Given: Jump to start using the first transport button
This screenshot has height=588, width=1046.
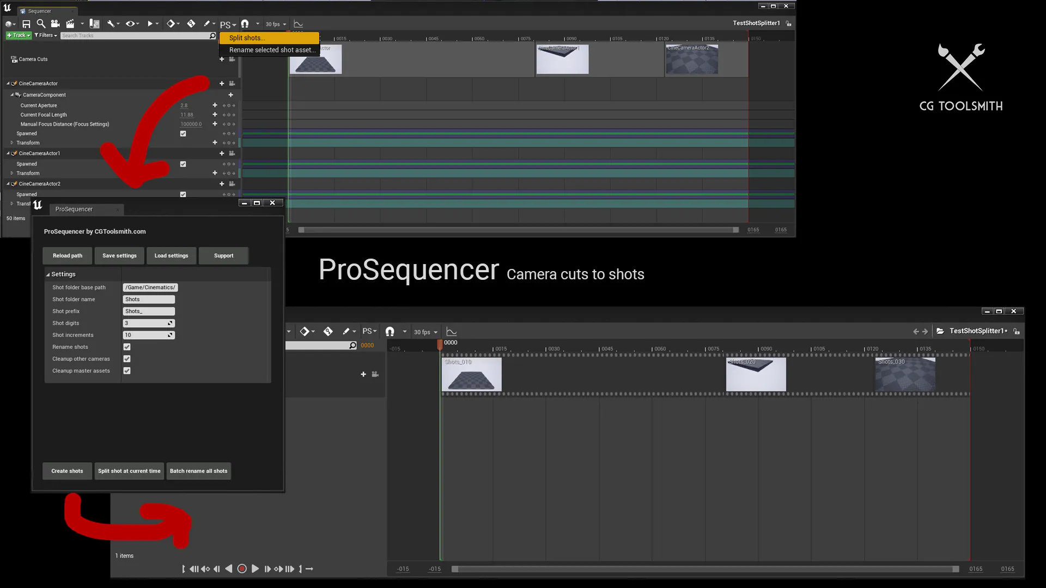Looking at the screenshot, I should (183, 568).
